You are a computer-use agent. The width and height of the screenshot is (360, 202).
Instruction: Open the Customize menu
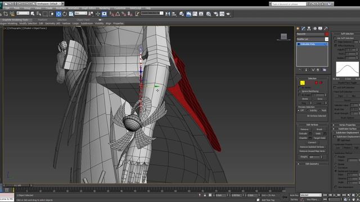120,8
